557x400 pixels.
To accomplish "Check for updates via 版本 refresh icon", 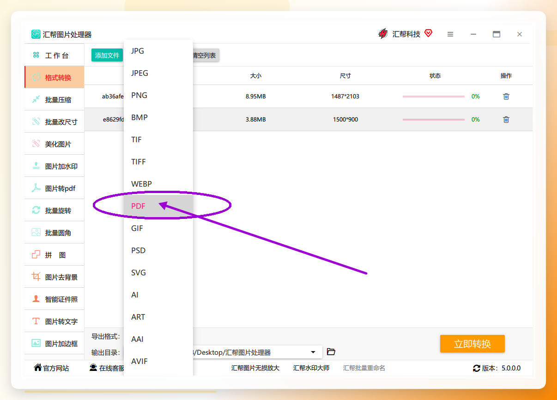I will click(477, 368).
